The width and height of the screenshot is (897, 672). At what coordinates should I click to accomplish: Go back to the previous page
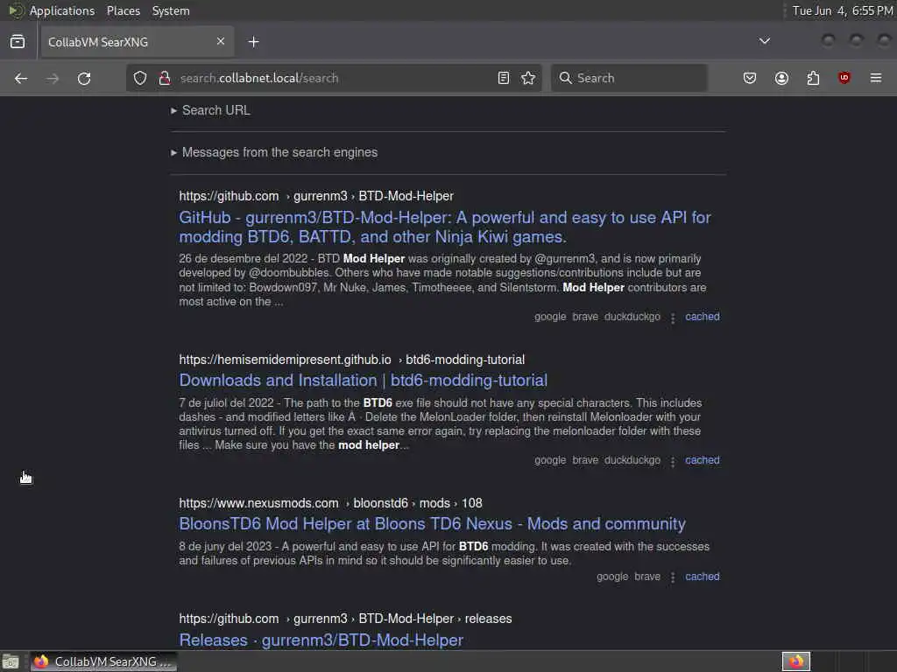[21, 78]
